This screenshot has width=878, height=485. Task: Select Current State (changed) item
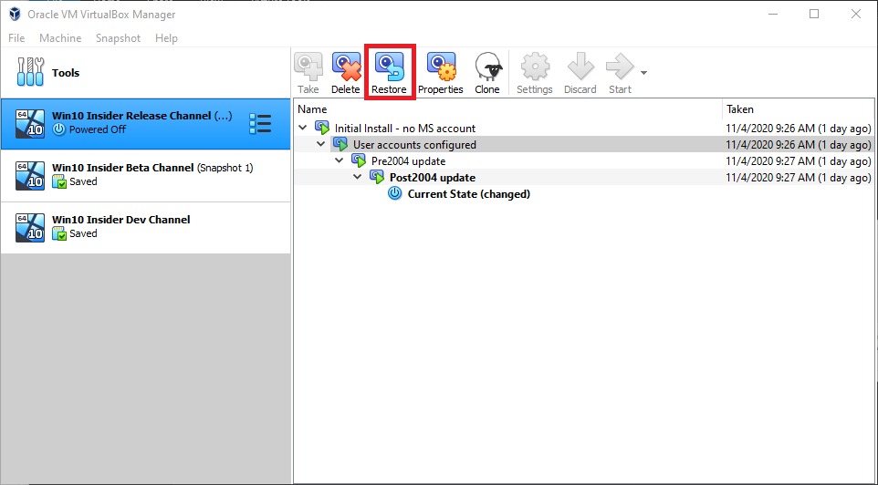468,194
